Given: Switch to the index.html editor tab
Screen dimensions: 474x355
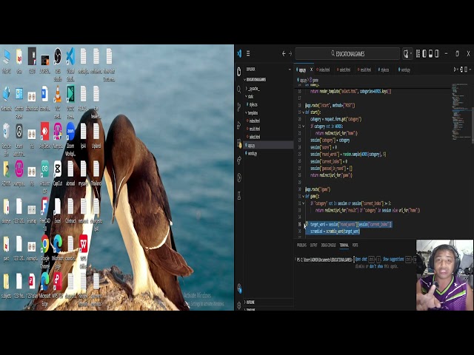Looking at the screenshot, I should tap(323, 70).
